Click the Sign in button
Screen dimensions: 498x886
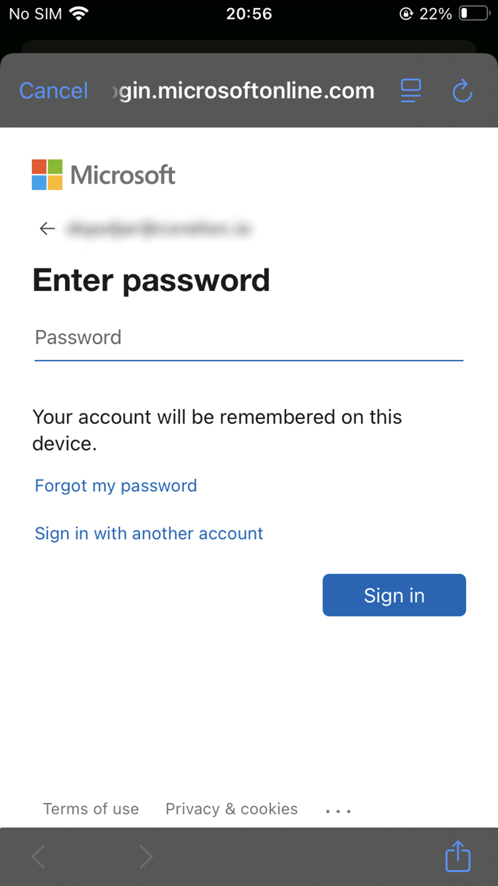(394, 595)
